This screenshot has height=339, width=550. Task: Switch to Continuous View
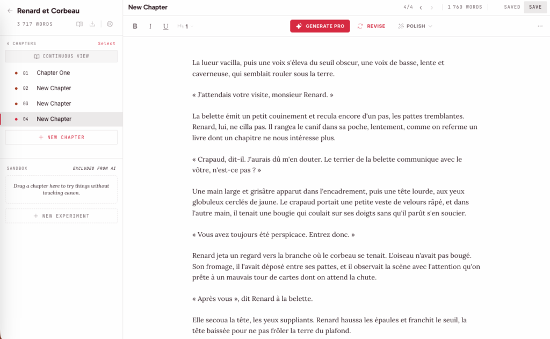tap(61, 56)
